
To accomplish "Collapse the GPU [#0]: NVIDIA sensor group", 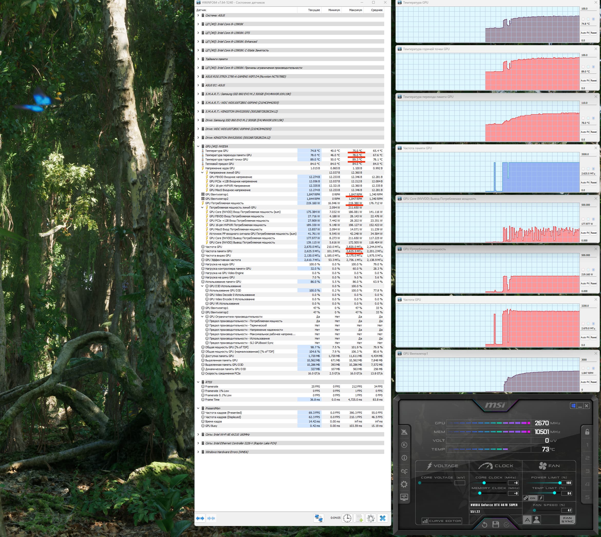I will coord(198,146).
